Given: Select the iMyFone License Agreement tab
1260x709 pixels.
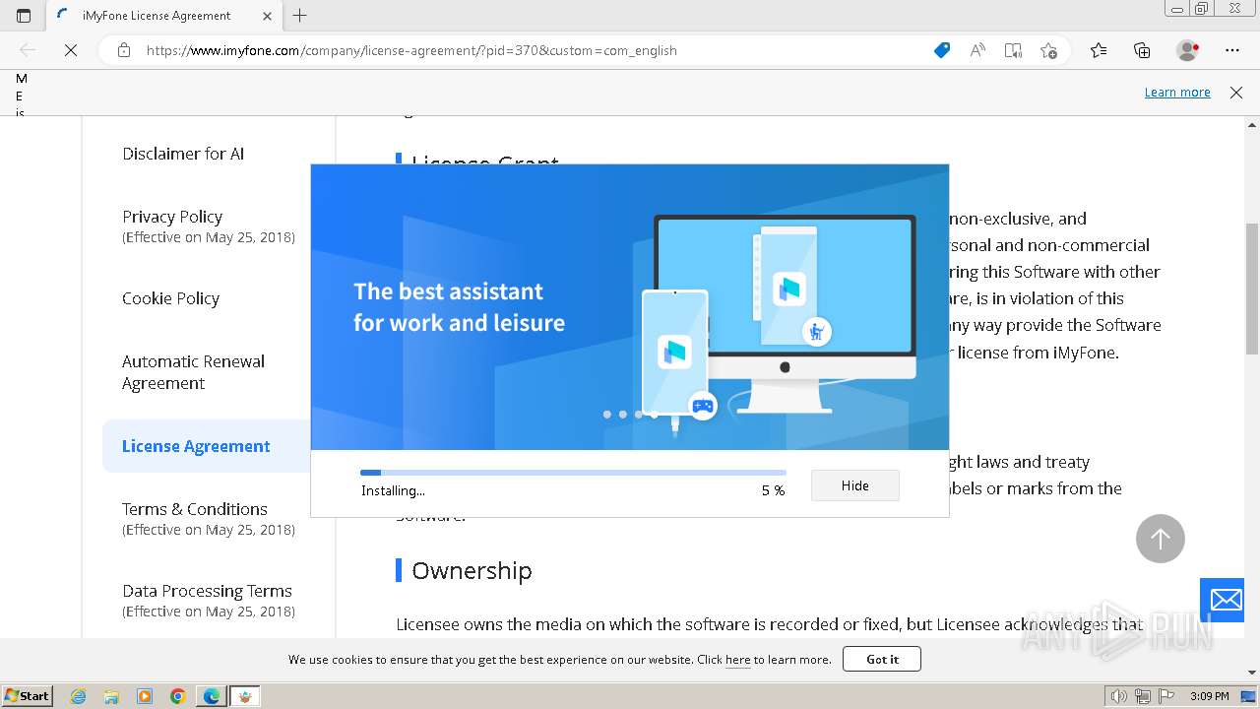Looking at the screenshot, I should pyautogui.click(x=163, y=16).
